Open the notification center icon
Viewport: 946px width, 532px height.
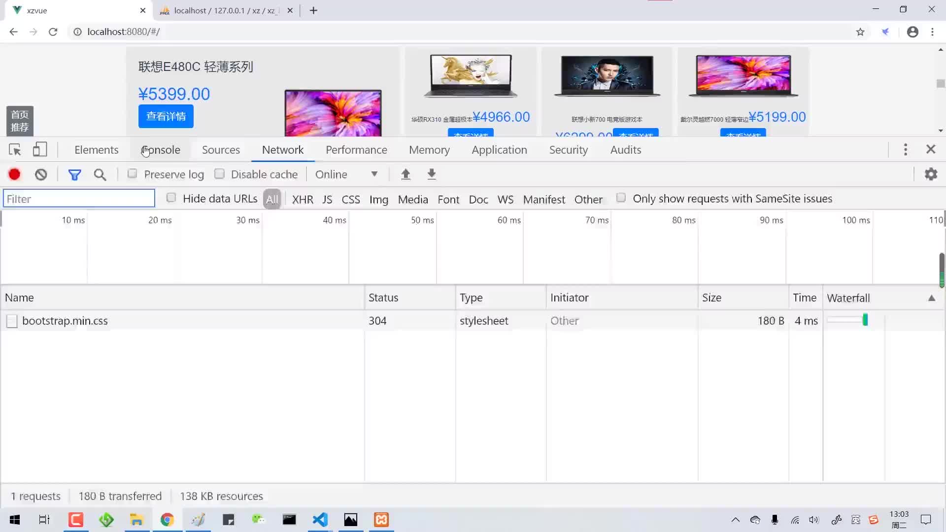click(926, 520)
